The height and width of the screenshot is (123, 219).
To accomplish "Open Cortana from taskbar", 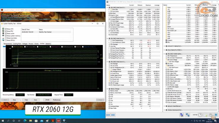I will pyautogui.click(x=14, y=121).
